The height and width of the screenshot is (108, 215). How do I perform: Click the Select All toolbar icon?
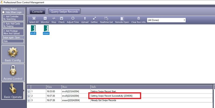(34, 19)
